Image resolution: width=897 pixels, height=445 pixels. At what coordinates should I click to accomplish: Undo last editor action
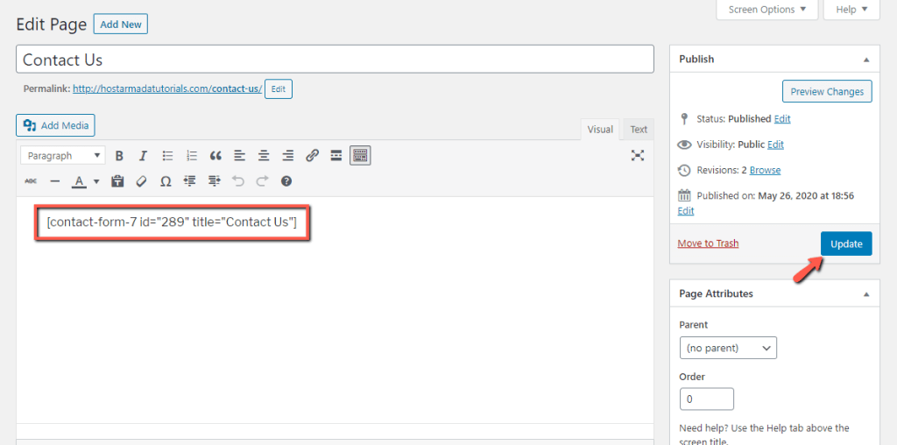coord(238,181)
